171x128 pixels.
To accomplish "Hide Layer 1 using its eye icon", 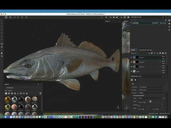I will (x=131, y=71).
